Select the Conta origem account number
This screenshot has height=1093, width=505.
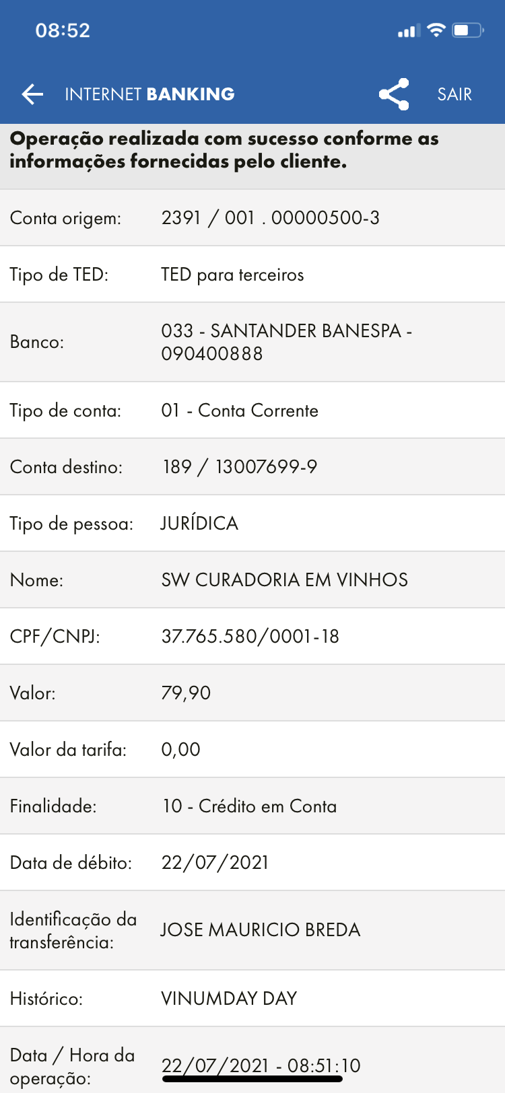[x=270, y=217]
